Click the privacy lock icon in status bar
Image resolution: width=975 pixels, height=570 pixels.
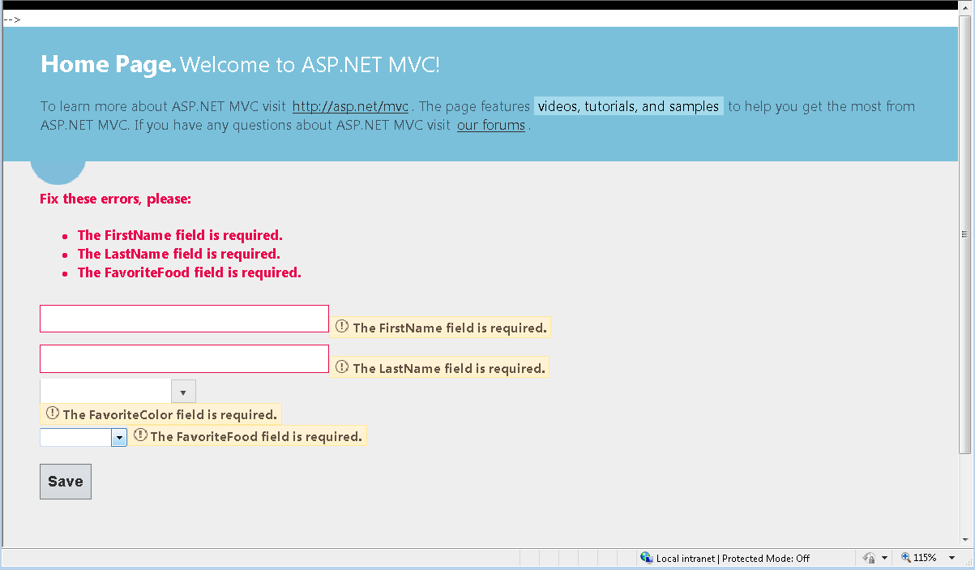tap(869, 558)
